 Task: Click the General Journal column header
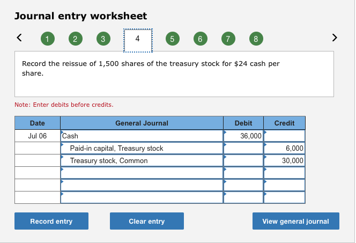coord(142,123)
